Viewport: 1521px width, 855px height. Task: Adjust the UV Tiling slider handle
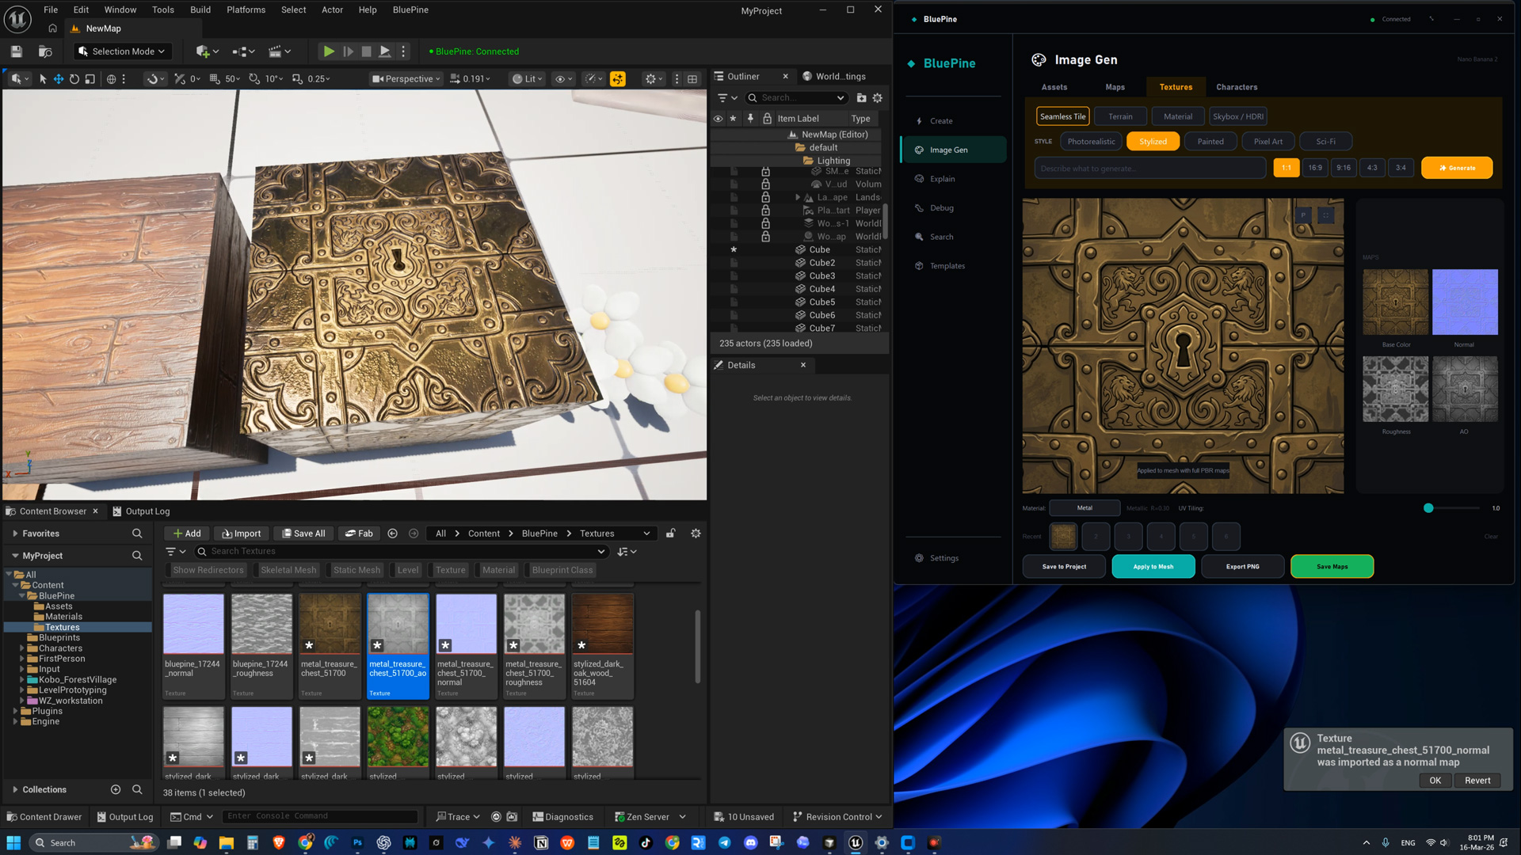1428,508
